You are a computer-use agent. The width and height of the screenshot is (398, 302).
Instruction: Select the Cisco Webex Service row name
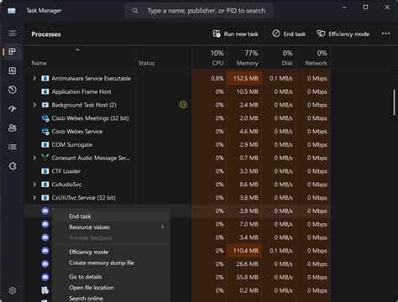[x=77, y=132]
